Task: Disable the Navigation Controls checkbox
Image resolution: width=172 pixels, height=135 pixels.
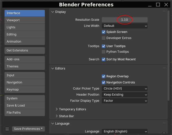Action: pos(104,82)
